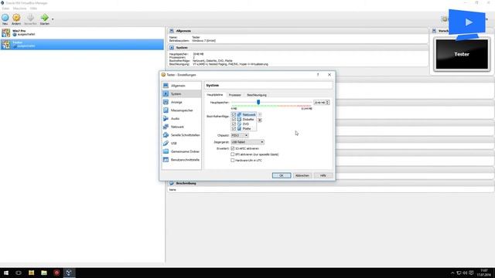Screen dimensions: 495x278
Task: Click the Hauptspeicher slider handle
Action: point(258,102)
